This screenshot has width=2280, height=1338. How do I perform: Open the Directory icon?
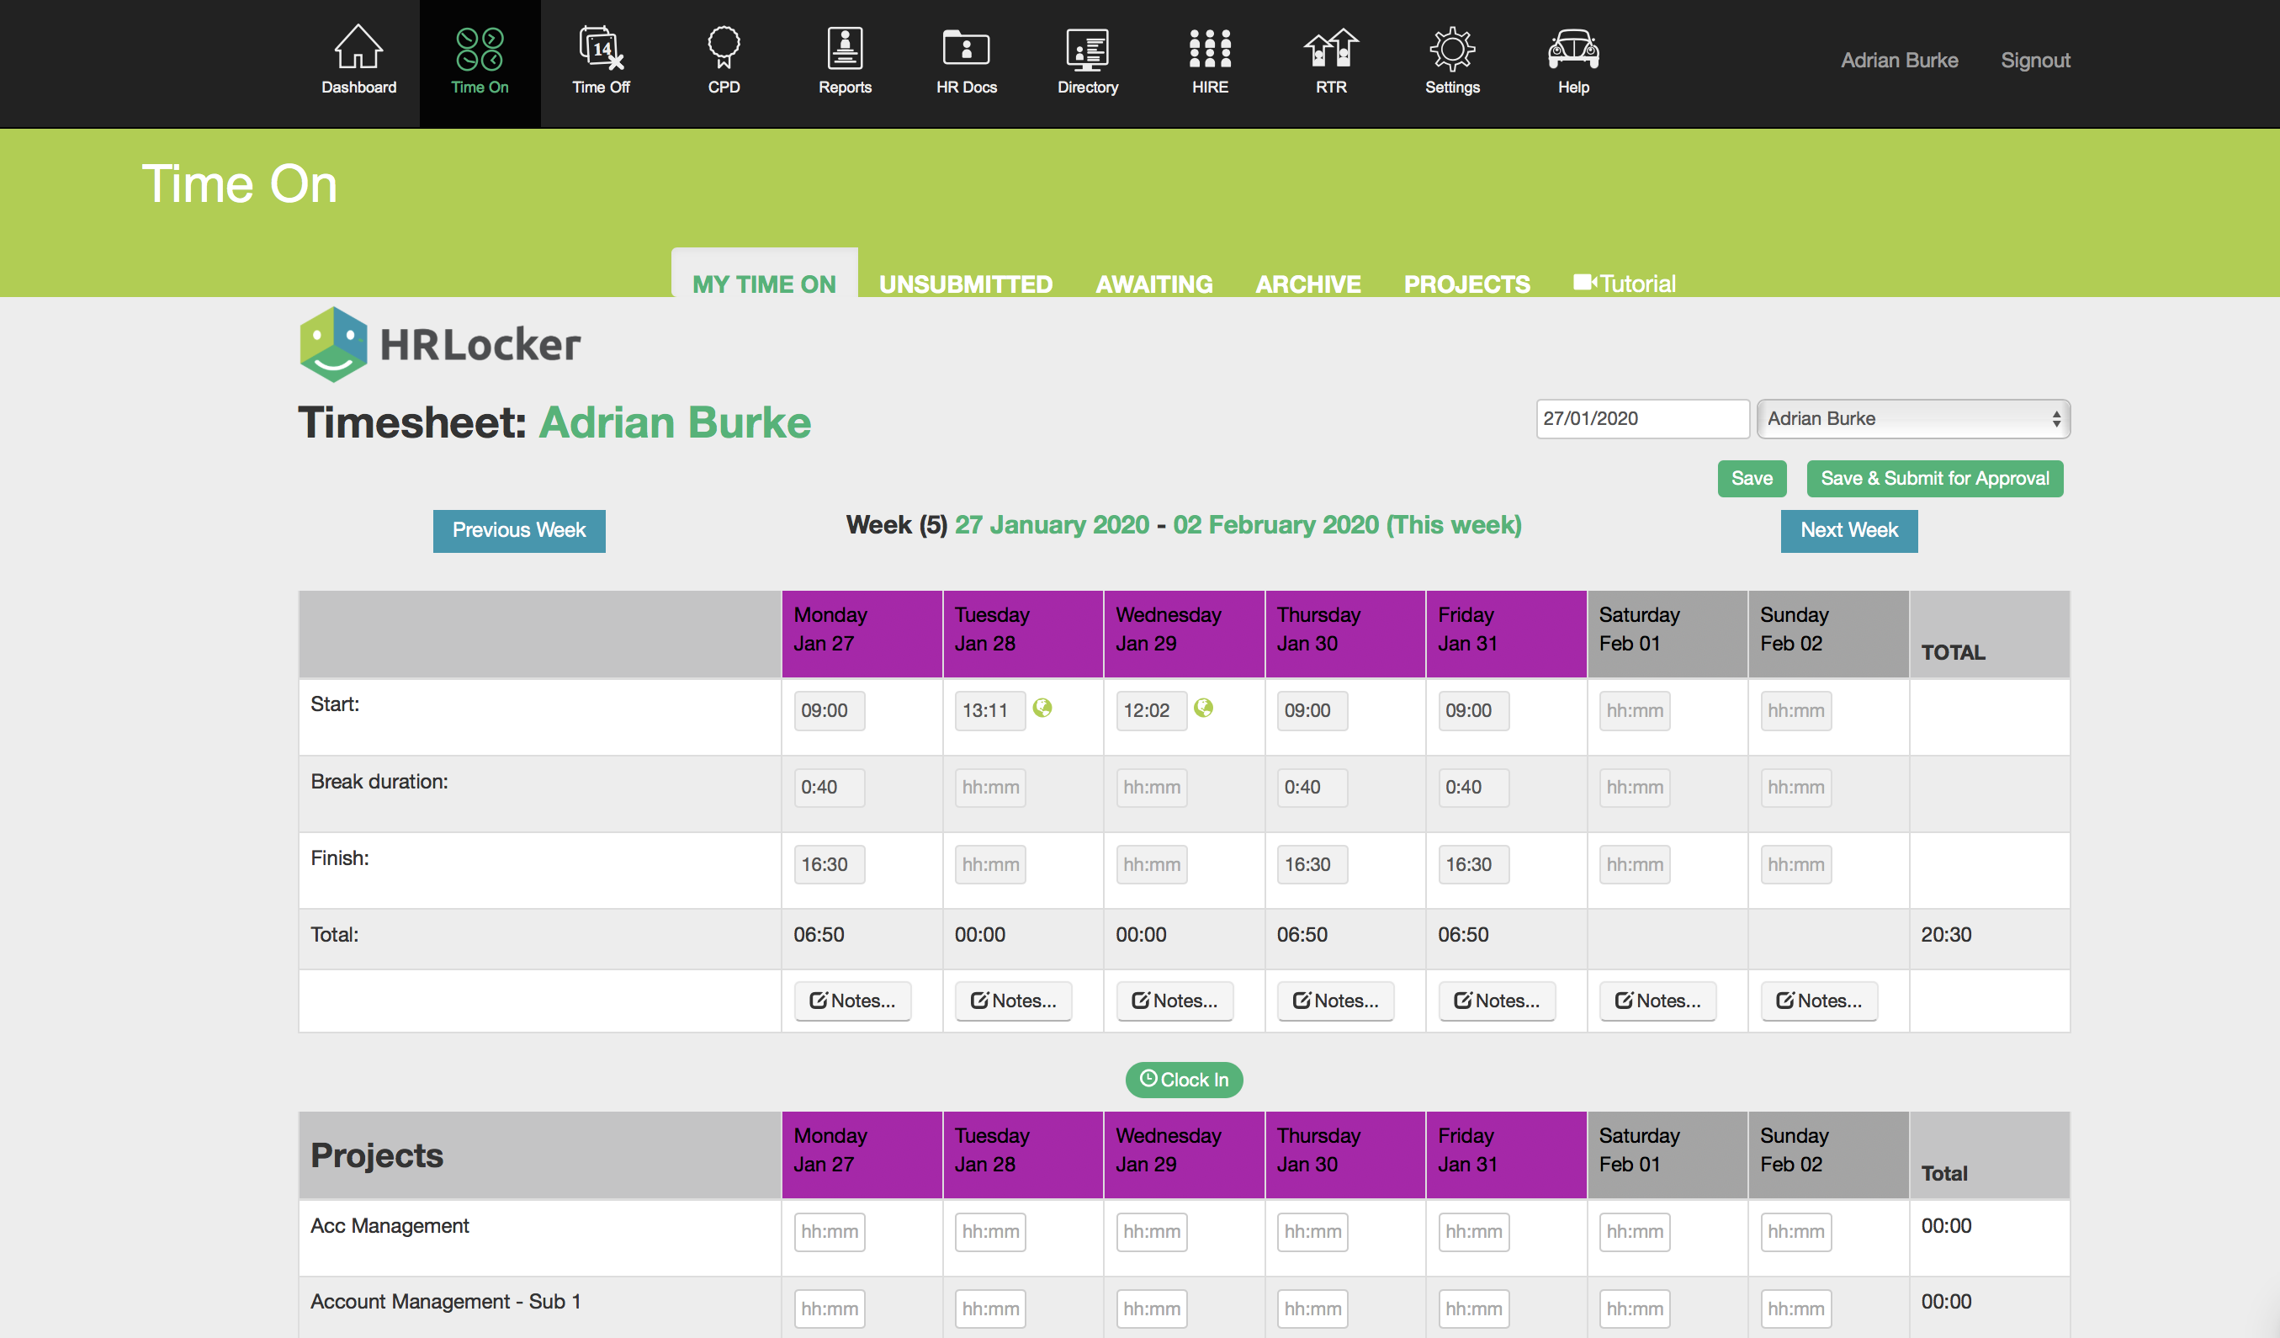click(x=1087, y=50)
